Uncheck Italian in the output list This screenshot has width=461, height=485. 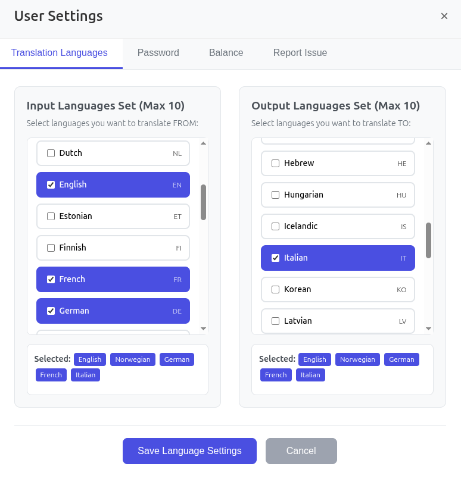276,258
